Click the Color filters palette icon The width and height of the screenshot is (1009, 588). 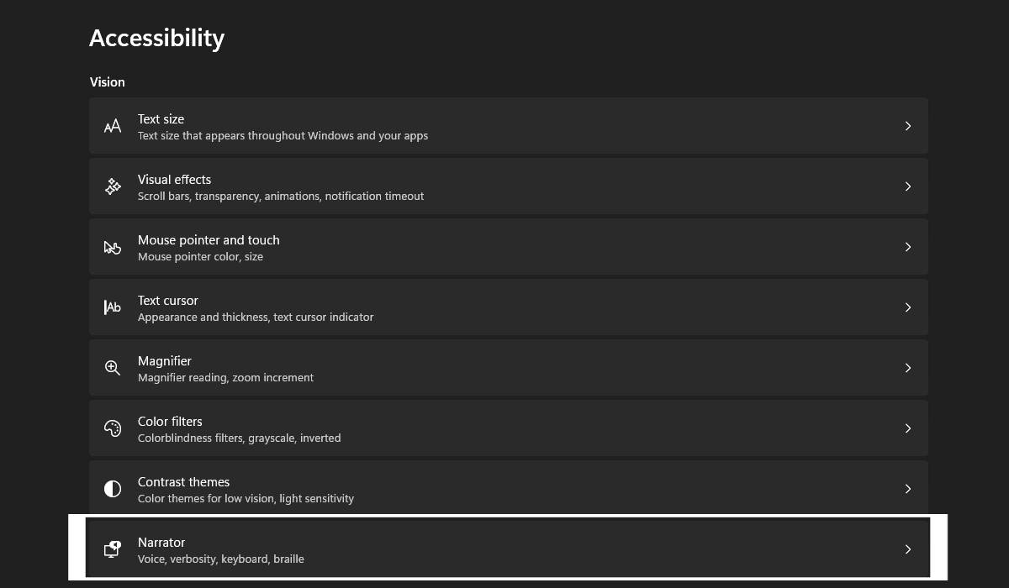click(x=113, y=428)
